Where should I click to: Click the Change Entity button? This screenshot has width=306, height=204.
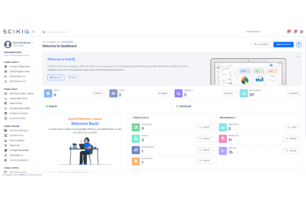[284, 44]
